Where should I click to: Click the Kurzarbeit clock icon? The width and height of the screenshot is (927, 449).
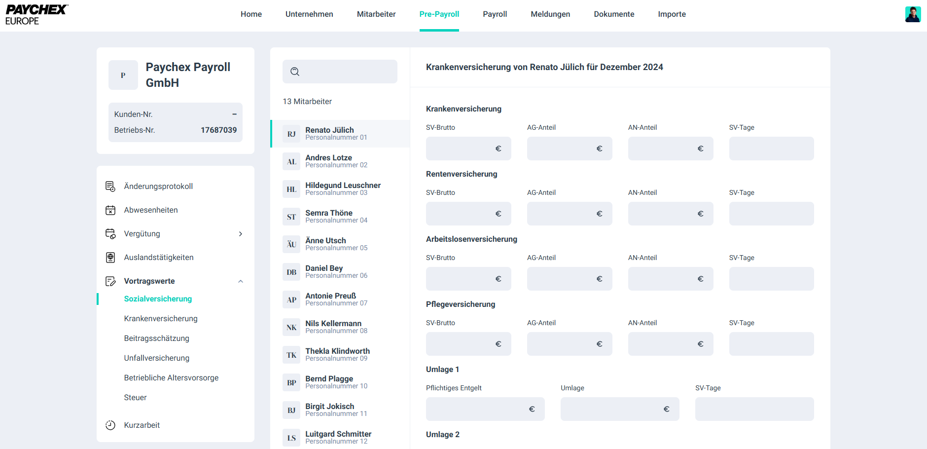[110, 425]
